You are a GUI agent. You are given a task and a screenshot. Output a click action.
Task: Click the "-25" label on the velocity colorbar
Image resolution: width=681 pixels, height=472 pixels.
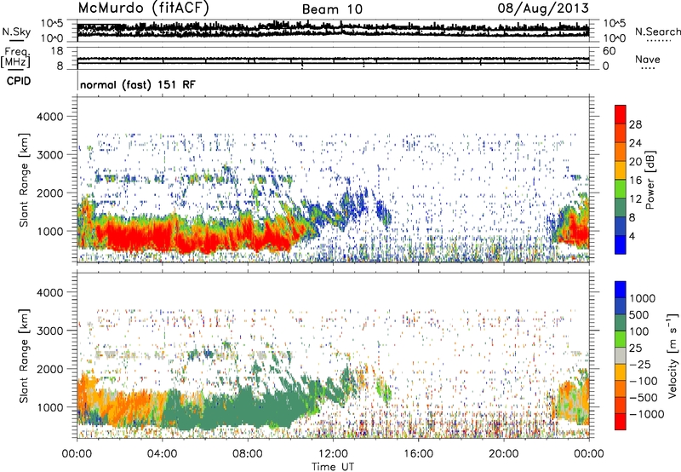click(x=639, y=364)
